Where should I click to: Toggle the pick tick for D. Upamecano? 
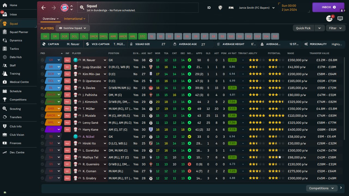42,81
